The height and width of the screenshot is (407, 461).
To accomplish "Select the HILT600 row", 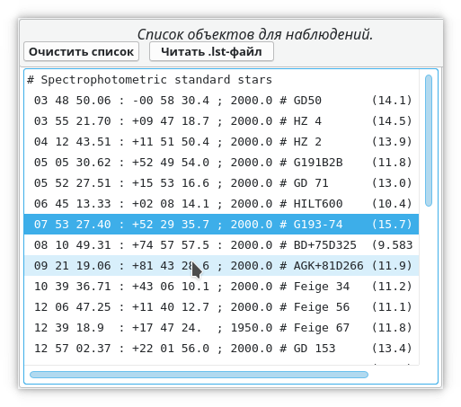I will pyautogui.click(x=221, y=204).
